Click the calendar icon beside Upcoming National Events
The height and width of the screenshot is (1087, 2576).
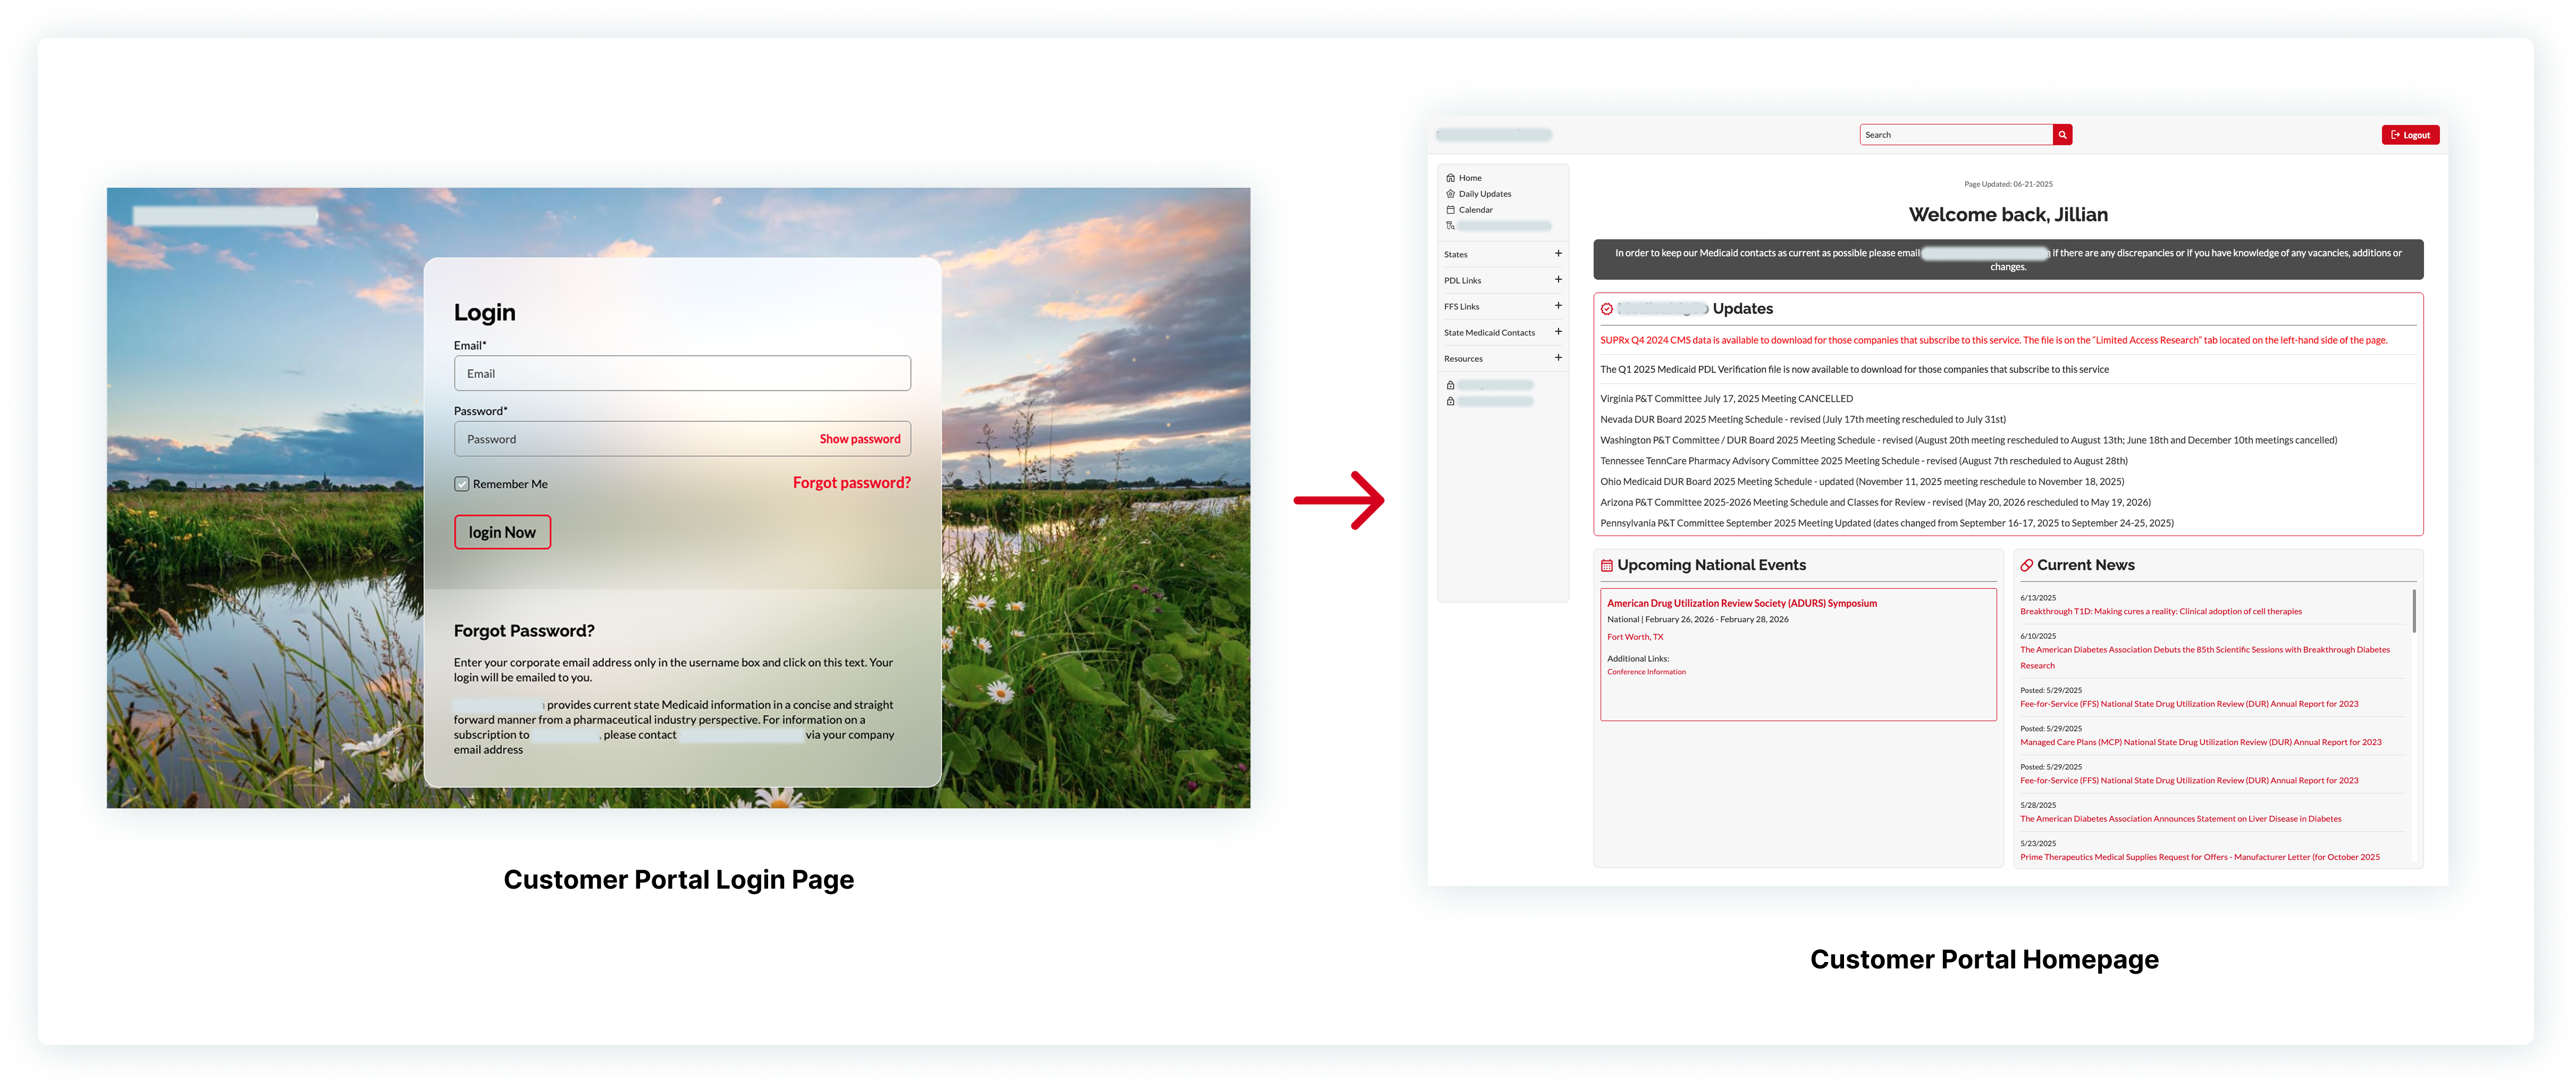coord(1607,566)
